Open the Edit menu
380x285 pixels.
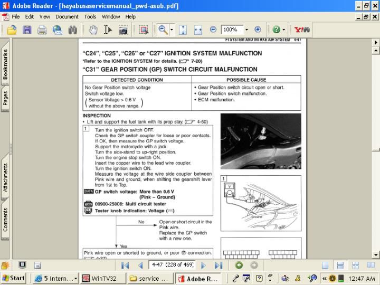click(x=30, y=17)
